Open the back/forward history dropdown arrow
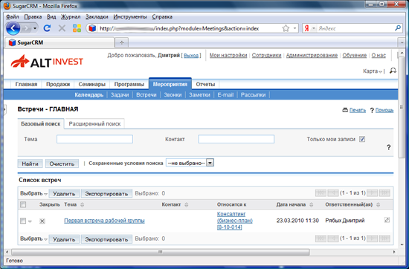Image resolution: width=409 pixels, height=269 pixels. [x=35, y=28]
